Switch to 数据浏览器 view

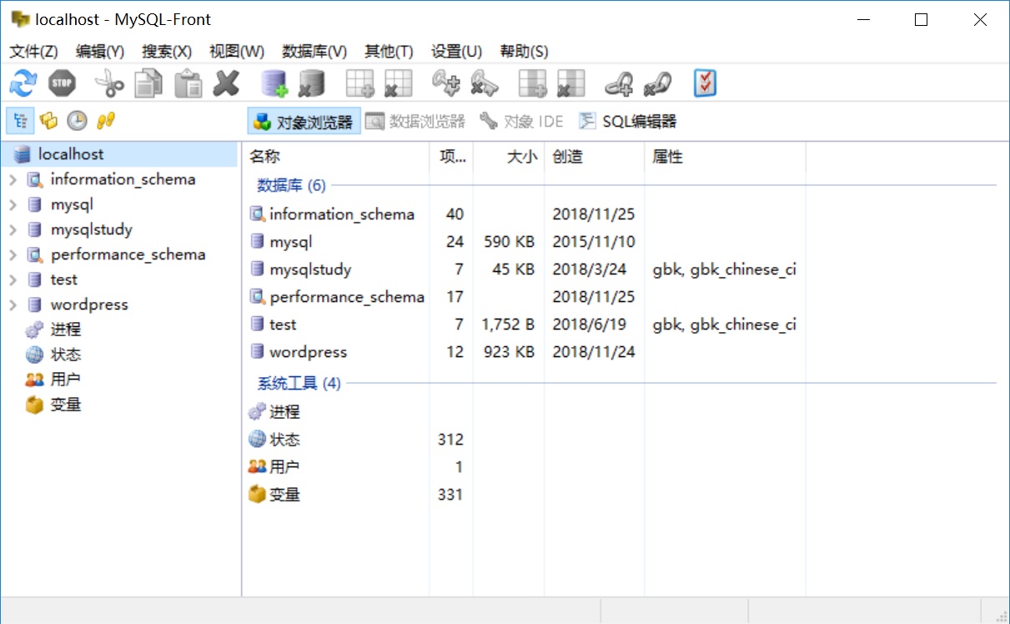click(415, 122)
